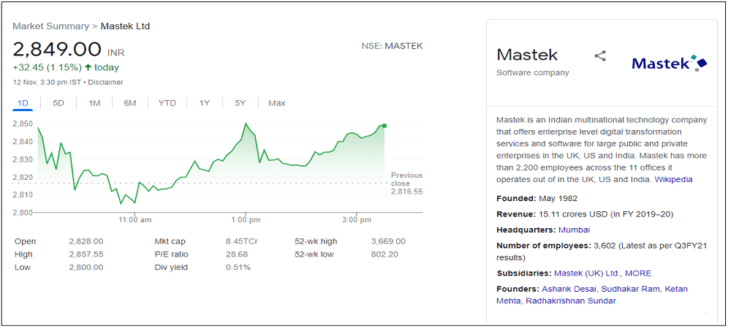This screenshot has height=329, width=731.
Task: Open the Mumbai headquarters link
Action: [x=575, y=230]
